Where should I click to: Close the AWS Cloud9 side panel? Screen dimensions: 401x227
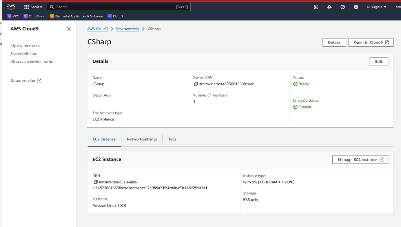pos(69,29)
